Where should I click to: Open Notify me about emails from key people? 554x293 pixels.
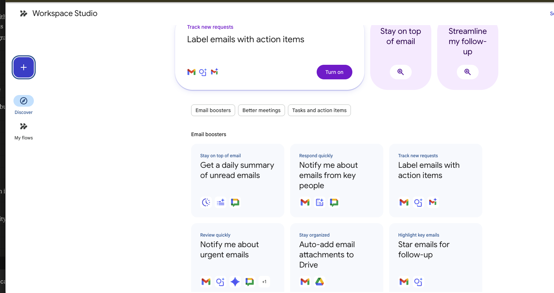point(328,175)
